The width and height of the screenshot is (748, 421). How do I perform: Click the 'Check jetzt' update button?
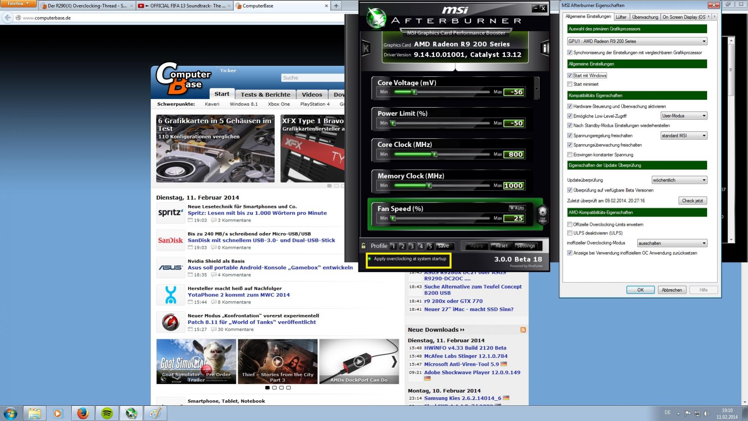coord(692,201)
